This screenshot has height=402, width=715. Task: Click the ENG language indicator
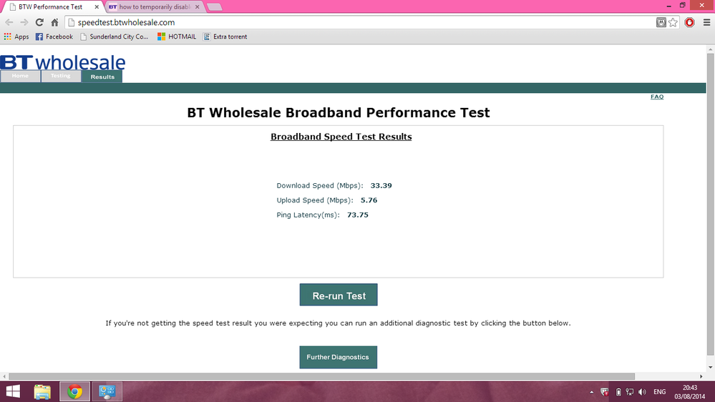pos(659,392)
